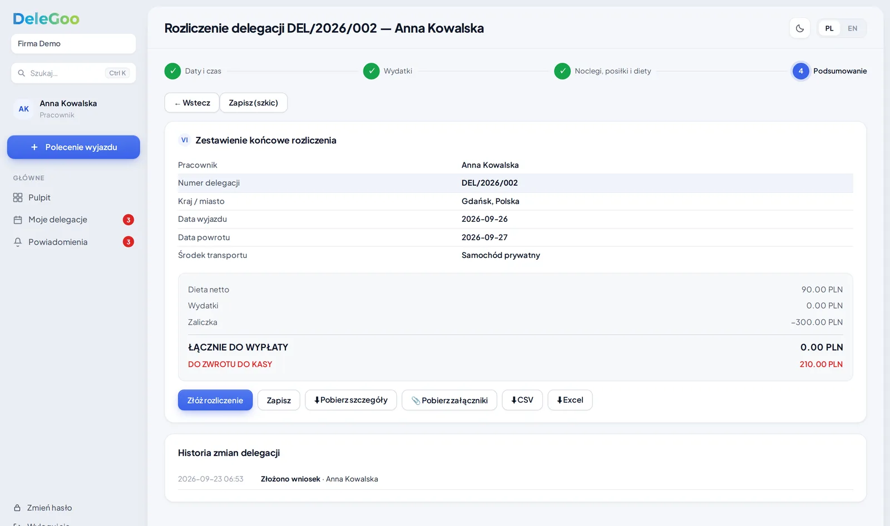The width and height of the screenshot is (890, 526).
Task: Save draft with Zapisz (szkic)
Action: pos(254,103)
